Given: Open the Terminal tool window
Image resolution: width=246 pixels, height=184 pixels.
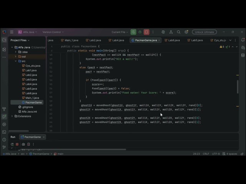Looking at the screenshot, I should coord(4,132).
